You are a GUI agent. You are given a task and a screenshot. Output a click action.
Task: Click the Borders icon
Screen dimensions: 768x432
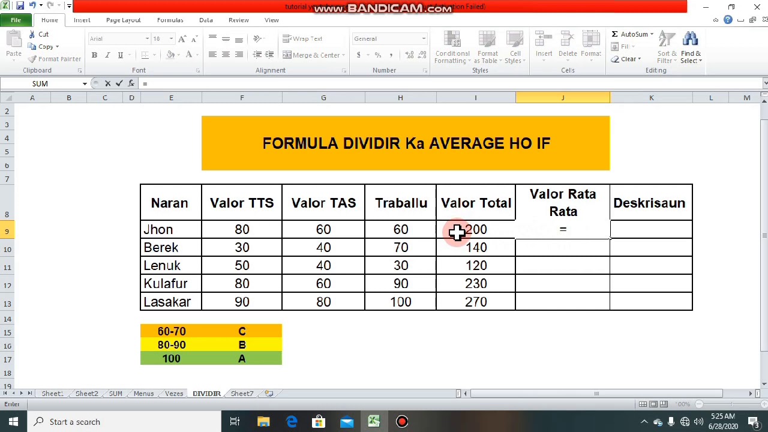click(x=145, y=55)
